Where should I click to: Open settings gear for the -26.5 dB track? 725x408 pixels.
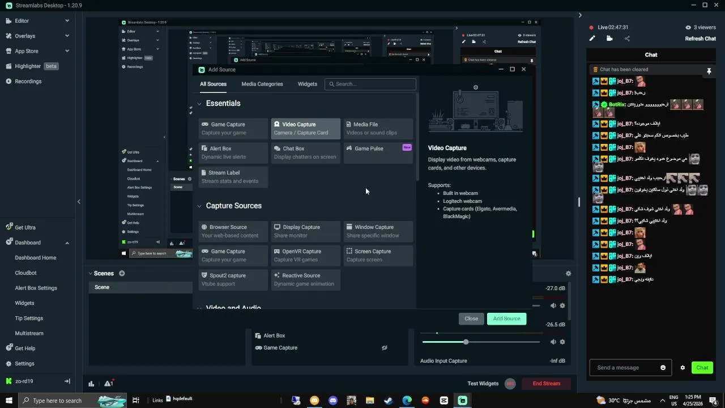click(562, 342)
